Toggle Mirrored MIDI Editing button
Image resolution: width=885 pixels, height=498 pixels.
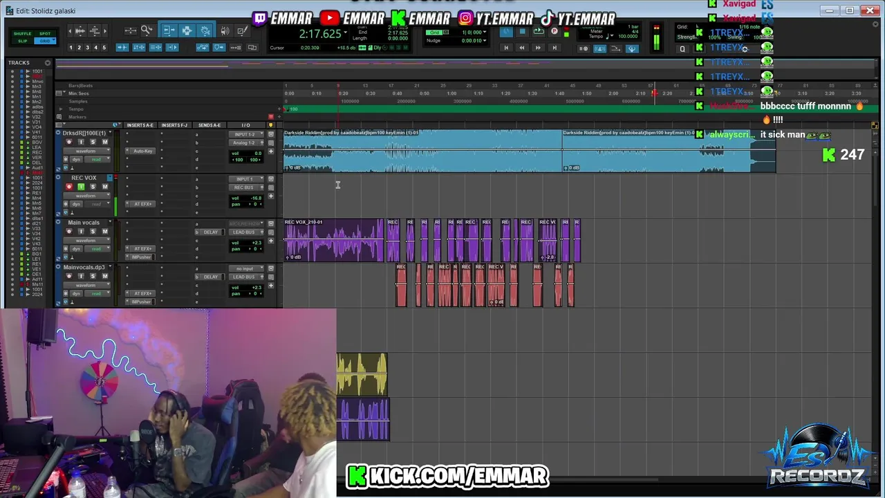click(x=236, y=48)
